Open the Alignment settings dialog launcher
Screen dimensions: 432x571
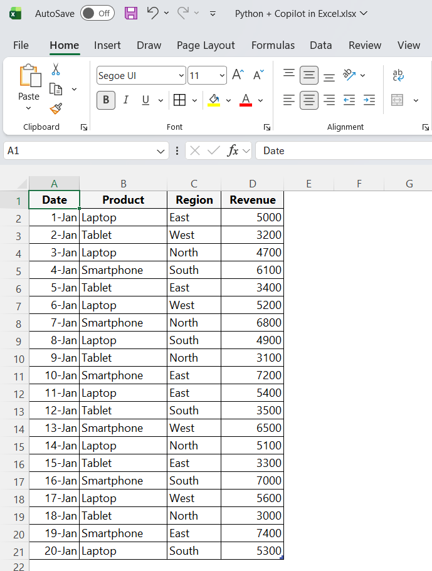coord(426,127)
